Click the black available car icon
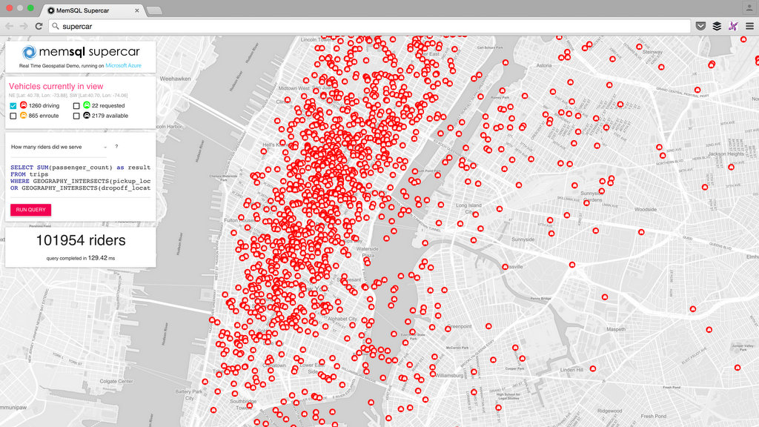Image resolution: width=759 pixels, height=427 pixels. point(87,115)
